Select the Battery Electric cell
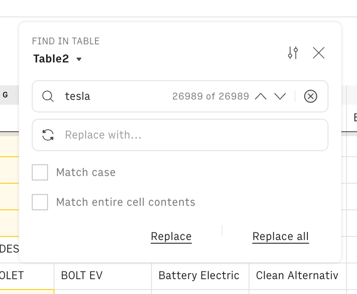357x294 pixels. (x=199, y=275)
